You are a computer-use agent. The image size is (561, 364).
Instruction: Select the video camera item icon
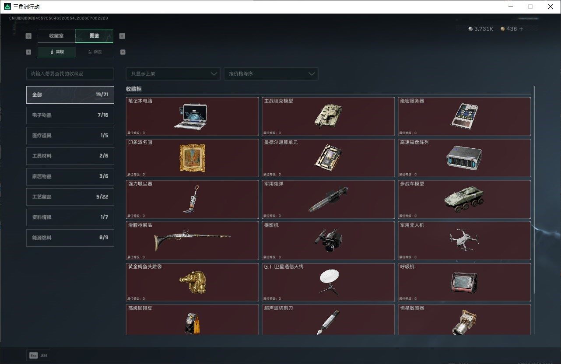[x=328, y=240]
